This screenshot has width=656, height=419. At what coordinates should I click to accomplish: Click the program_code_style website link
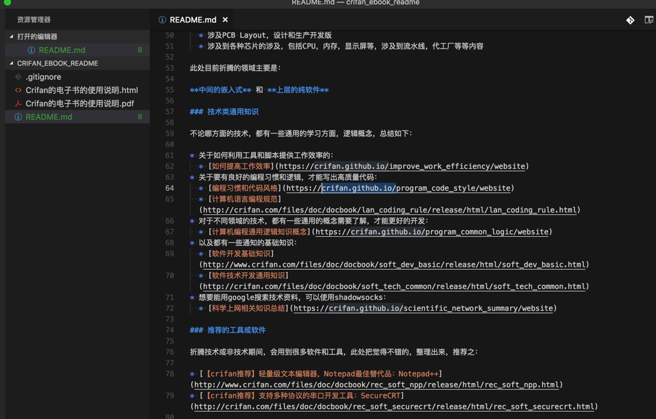click(398, 188)
